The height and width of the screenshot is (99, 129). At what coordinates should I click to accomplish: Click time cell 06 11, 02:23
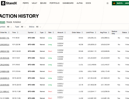(16, 51)
